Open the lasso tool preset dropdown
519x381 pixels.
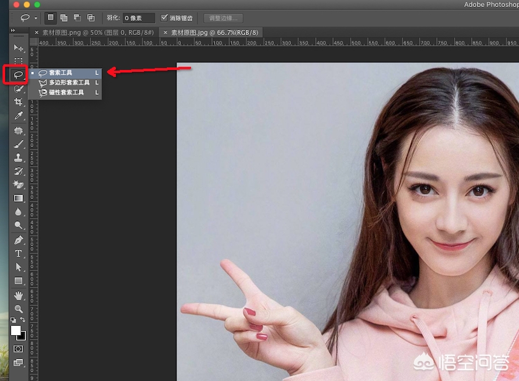(x=34, y=18)
